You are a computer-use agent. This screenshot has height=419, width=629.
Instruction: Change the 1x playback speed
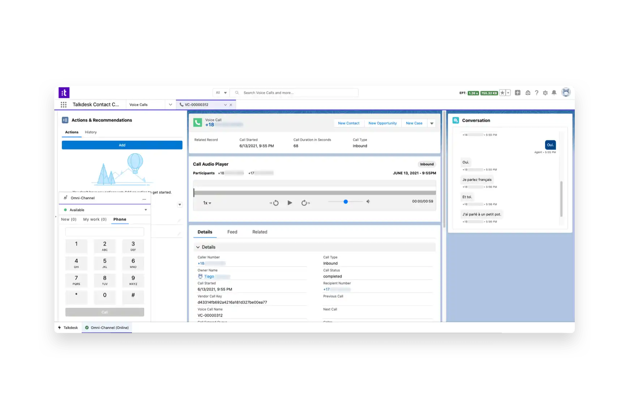207,203
